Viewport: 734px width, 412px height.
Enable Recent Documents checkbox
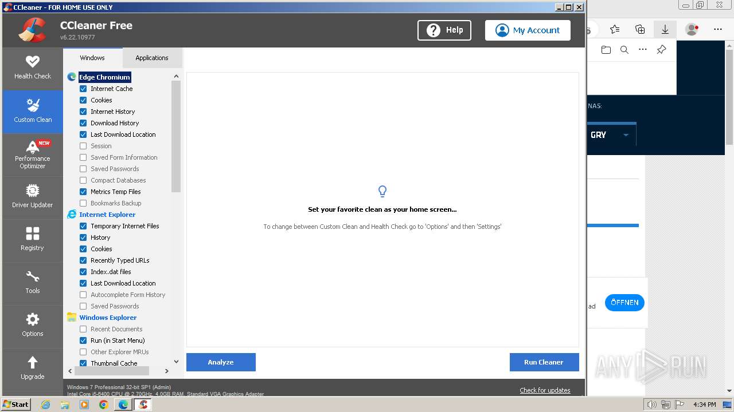coord(83,329)
